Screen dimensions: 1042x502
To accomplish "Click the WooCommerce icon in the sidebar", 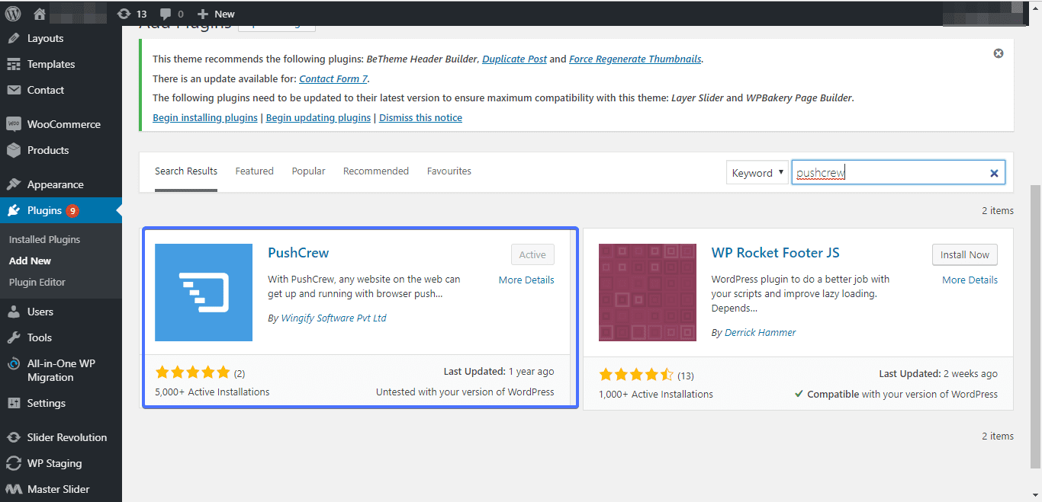I will [x=13, y=124].
